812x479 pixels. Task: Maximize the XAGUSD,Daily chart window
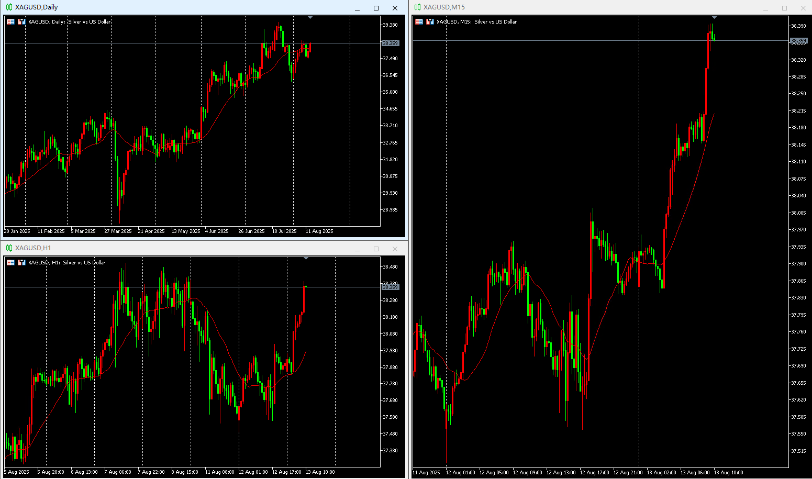pos(376,8)
